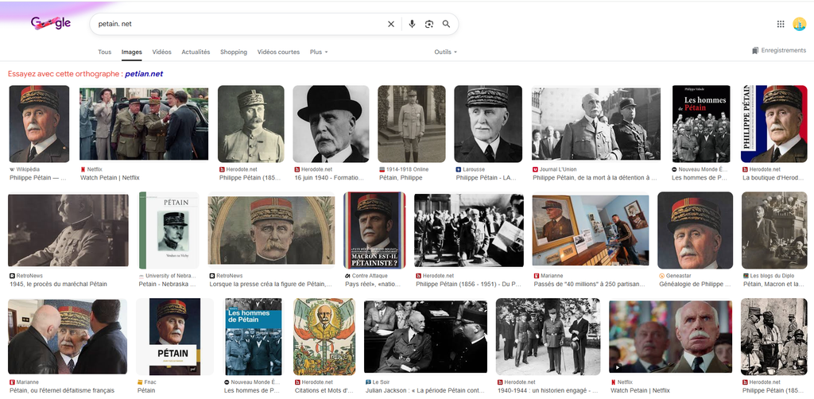Click the magnifying glass search button
The width and height of the screenshot is (814, 399).
point(447,24)
